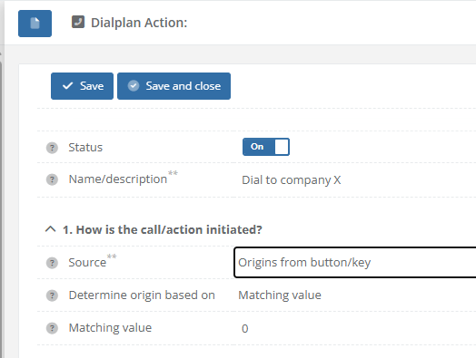Collapse section 'How is the call/action initiated?'

50,229
